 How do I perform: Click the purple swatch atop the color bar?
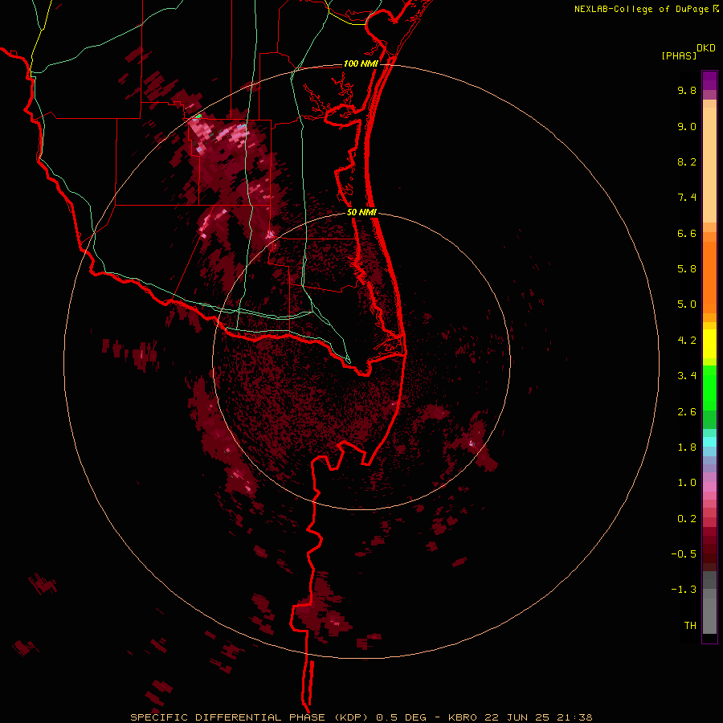(709, 80)
